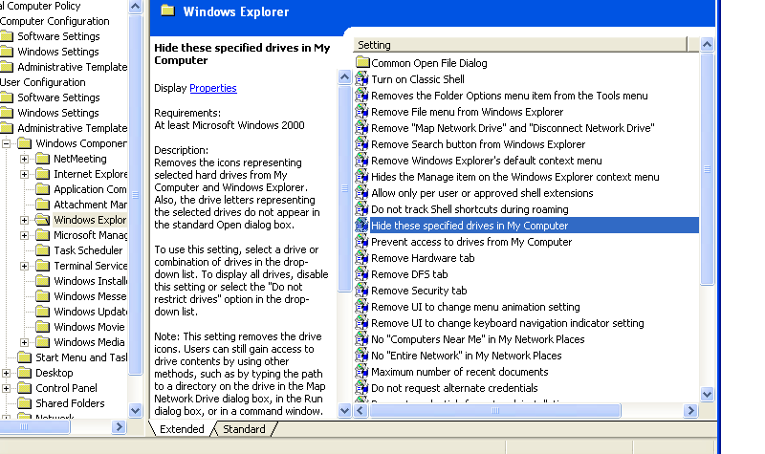This screenshot has height=454, width=765.
Task: Select Turn on Classic Shell setting
Action: click(x=418, y=79)
